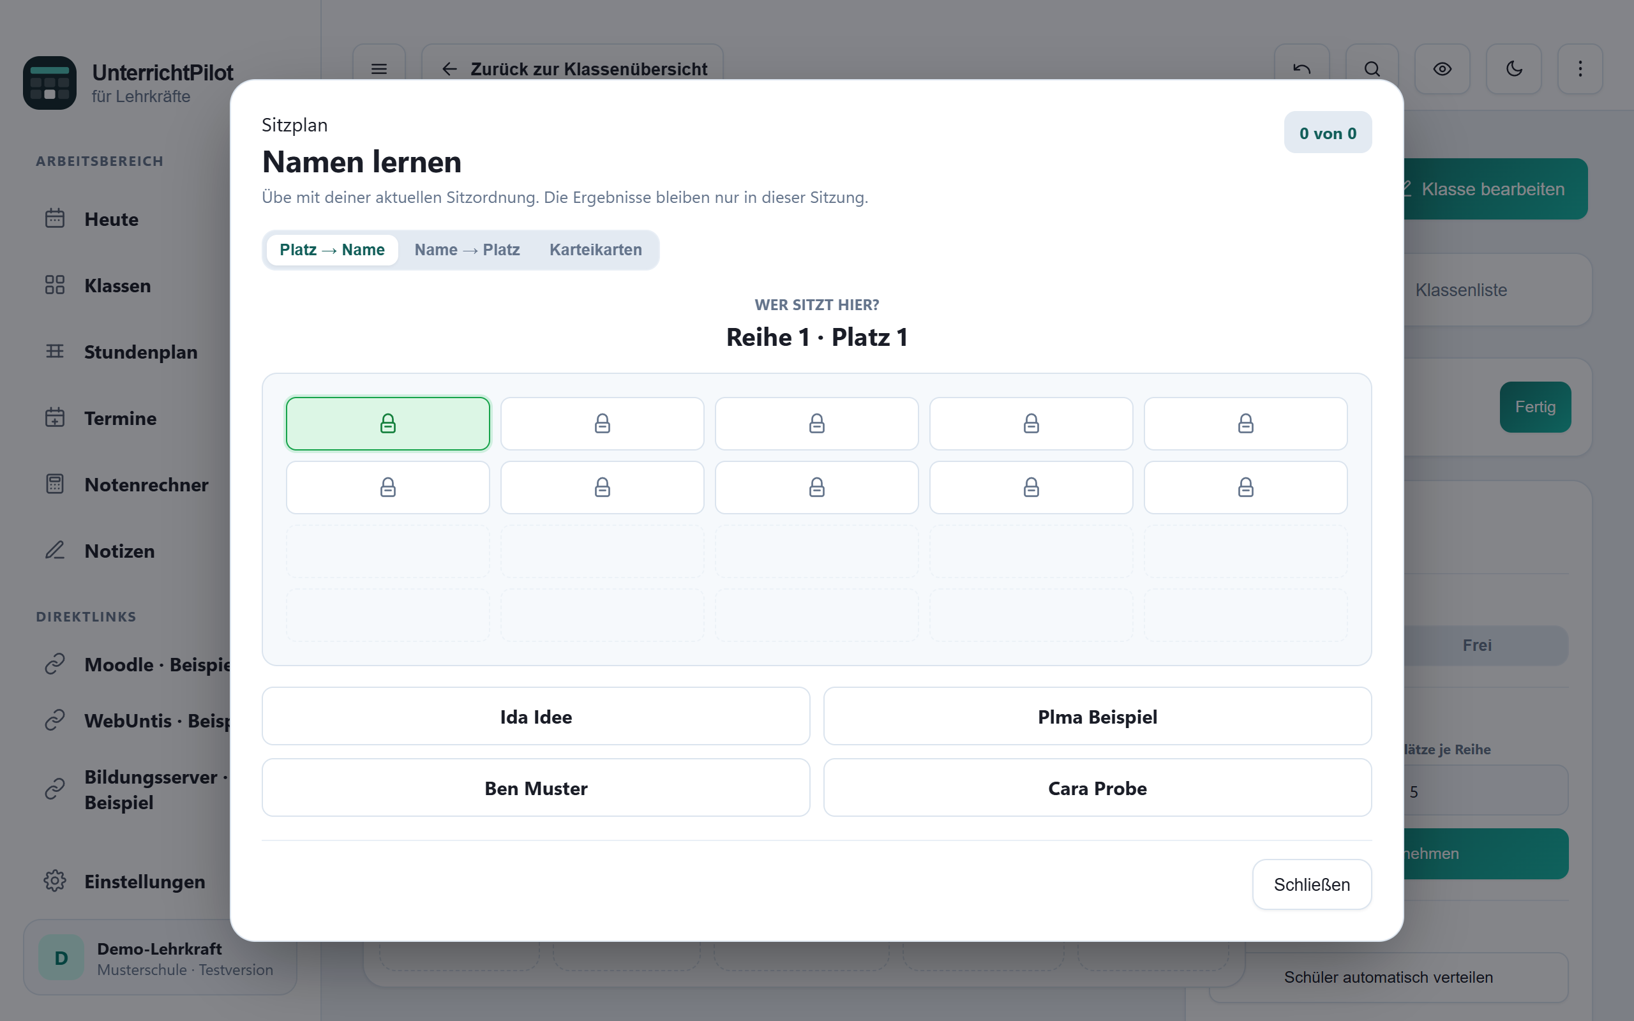The width and height of the screenshot is (1634, 1021).
Task: Switch to Karteikarten tab
Action: click(596, 250)
